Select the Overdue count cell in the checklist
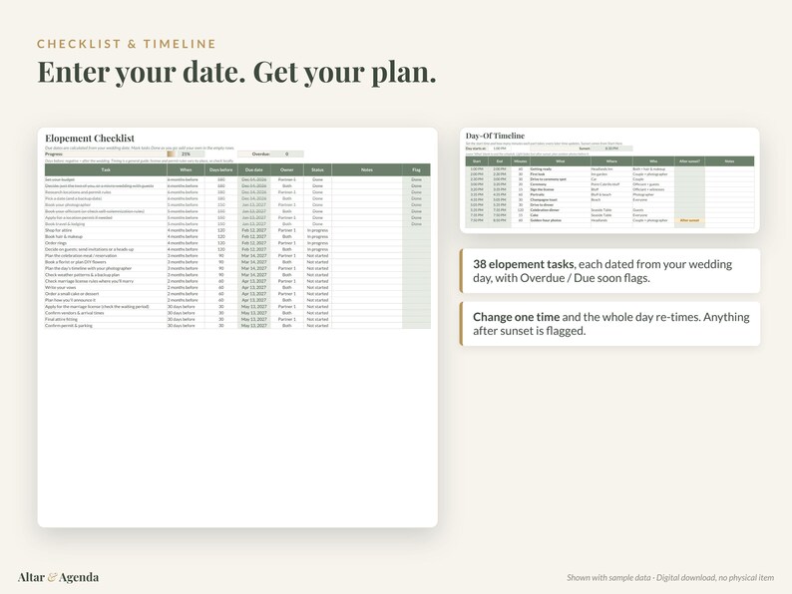Screen dimensions: 792x594 [x=287, y=153]
